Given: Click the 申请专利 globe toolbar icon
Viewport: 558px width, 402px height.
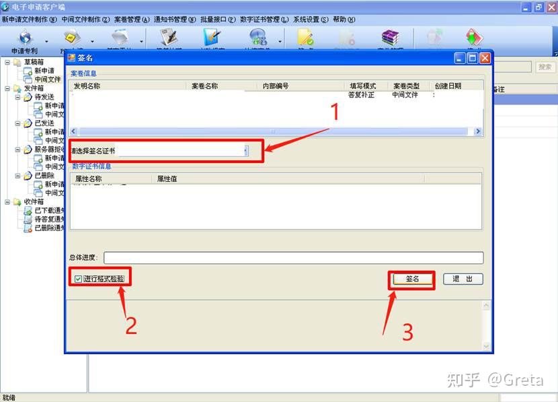Looking at the screenshot, I should 25,38.
